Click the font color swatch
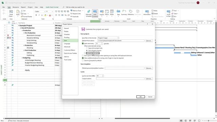The height and width of the screenshot is (122, 217). click(50, 15)
